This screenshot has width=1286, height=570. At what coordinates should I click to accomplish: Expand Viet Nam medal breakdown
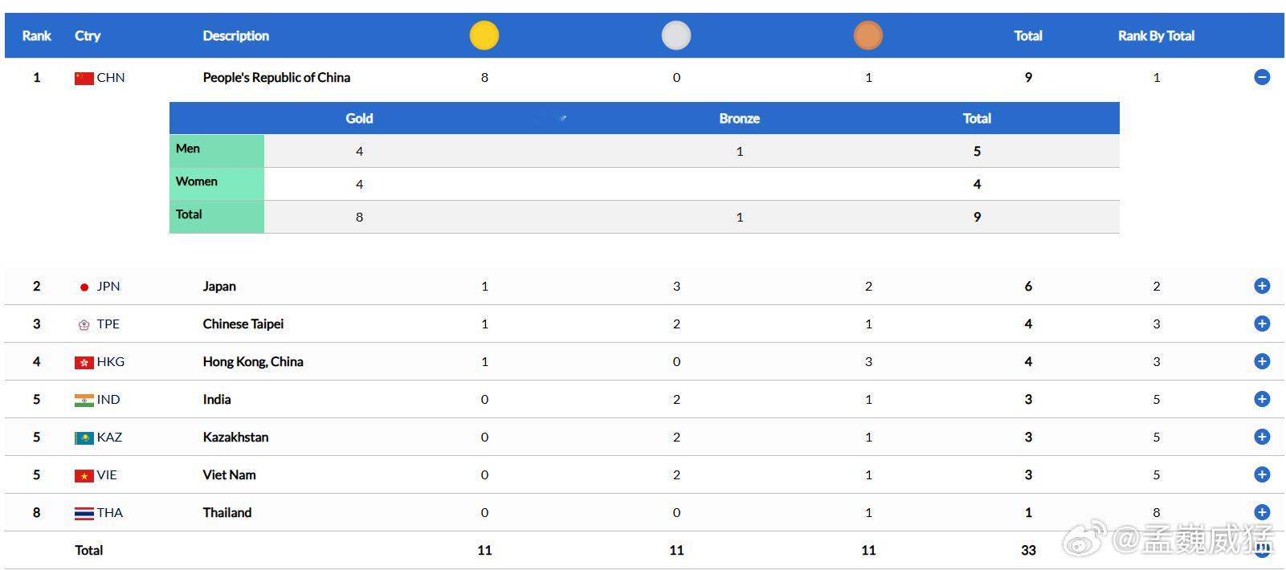pyautogui.click(x=1262, y=474)
